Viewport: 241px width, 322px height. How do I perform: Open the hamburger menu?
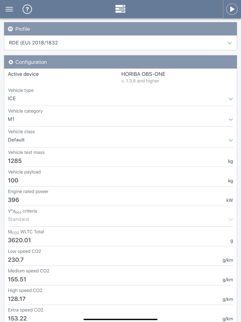coord(9,9)
